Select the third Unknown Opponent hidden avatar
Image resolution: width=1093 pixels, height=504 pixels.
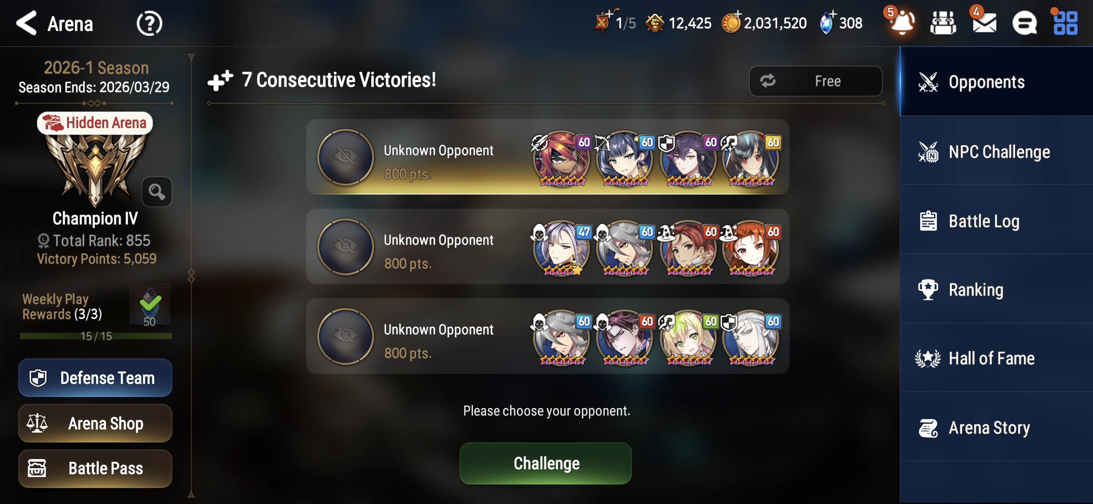click(345, 336)
